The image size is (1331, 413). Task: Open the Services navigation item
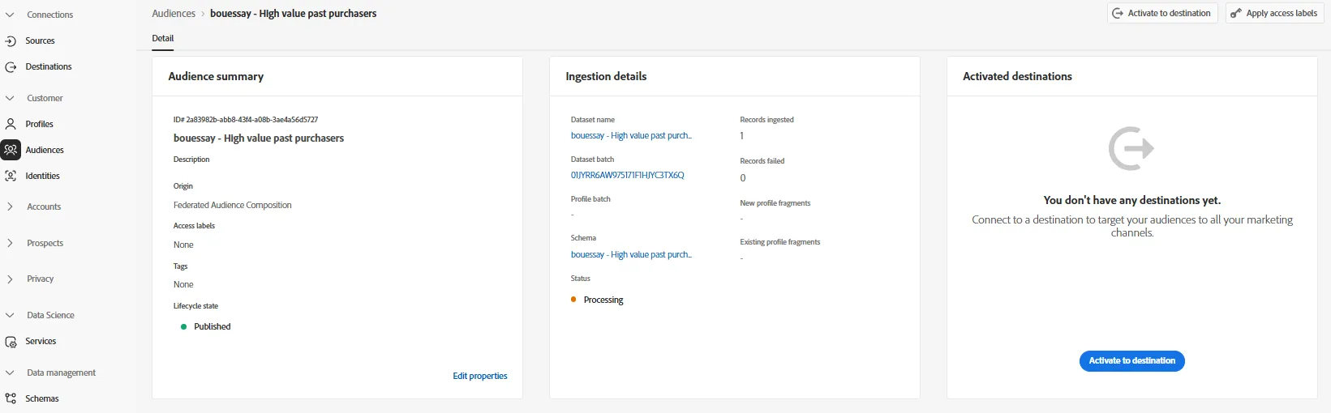pyautogui.click(x=41, y=341)
